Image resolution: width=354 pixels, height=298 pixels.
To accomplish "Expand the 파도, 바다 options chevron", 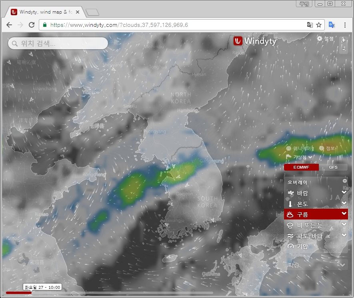I will (x=344, y=235).
